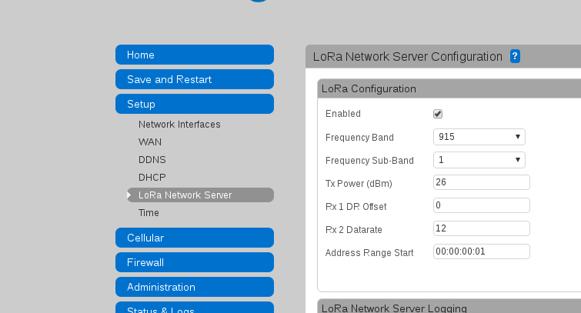581x313 pixels.
Task: Open the WAN settings page
Action: click(x=150, y=142)
